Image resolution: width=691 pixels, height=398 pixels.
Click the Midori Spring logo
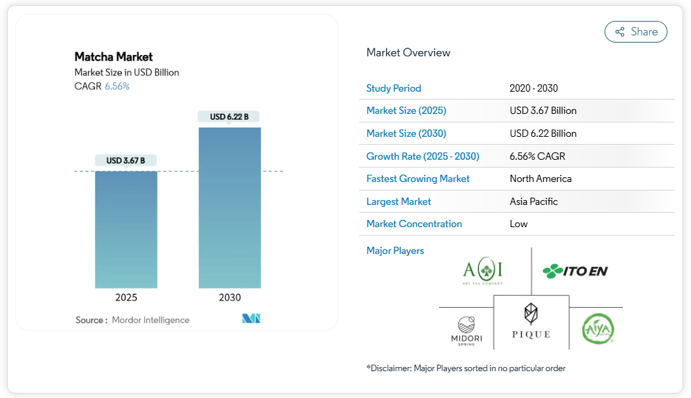[467, 331]
